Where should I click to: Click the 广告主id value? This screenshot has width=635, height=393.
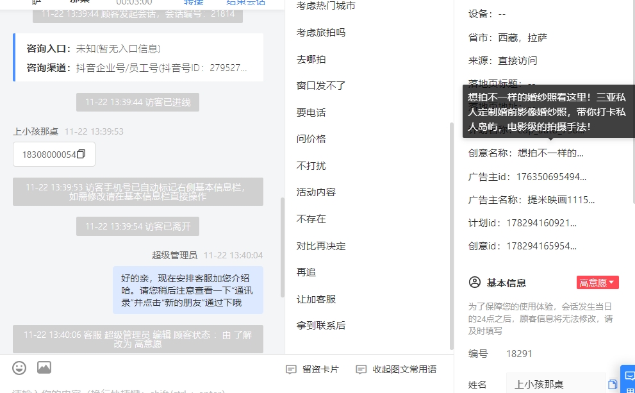click(x=551, y=177)
